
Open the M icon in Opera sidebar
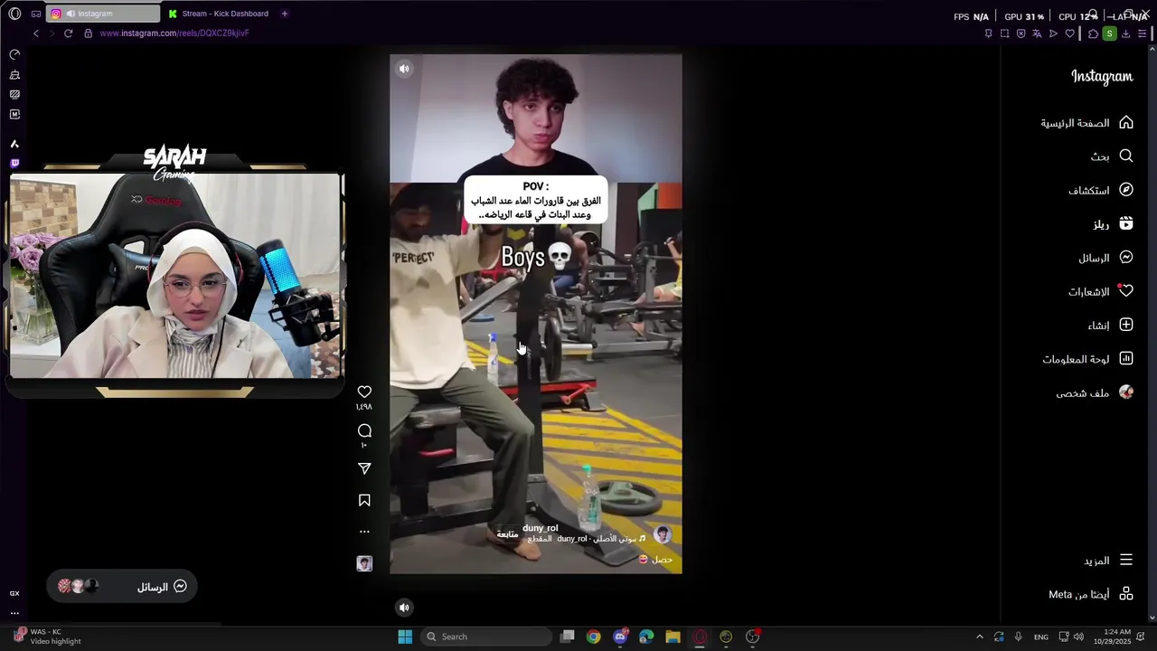[x=14, y=115]
